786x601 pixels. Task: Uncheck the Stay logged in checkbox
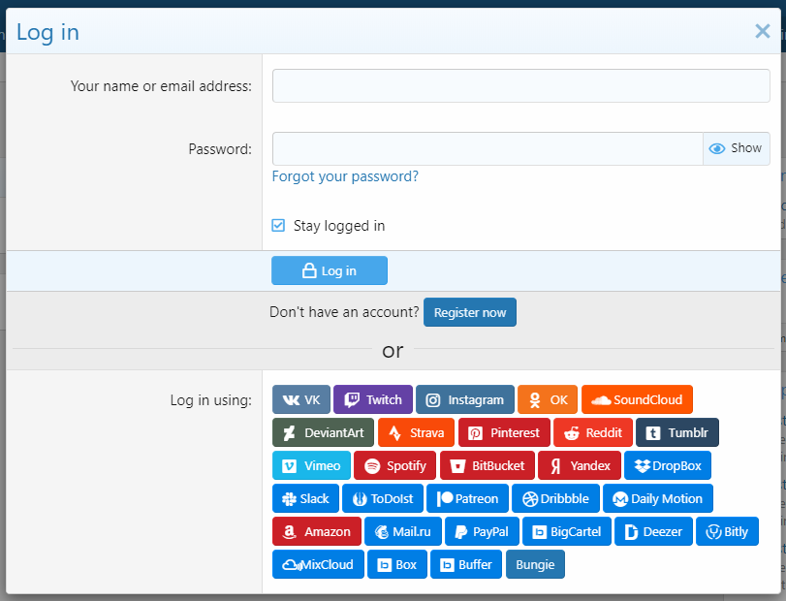point(278,226)
